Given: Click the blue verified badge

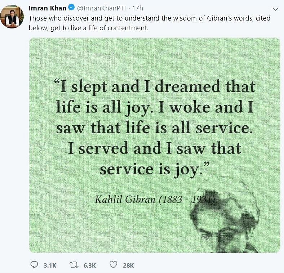Looking at the screenshot, I should pos(71,8).
